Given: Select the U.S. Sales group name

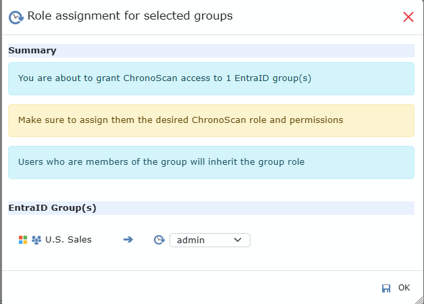Looking at the screenshot, I should coord(68,240).
